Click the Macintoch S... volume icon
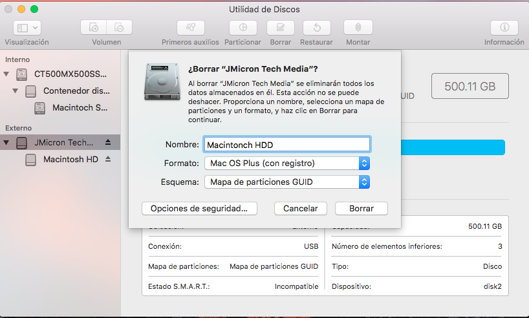529x318 pixels. click(x=40, y=108)
